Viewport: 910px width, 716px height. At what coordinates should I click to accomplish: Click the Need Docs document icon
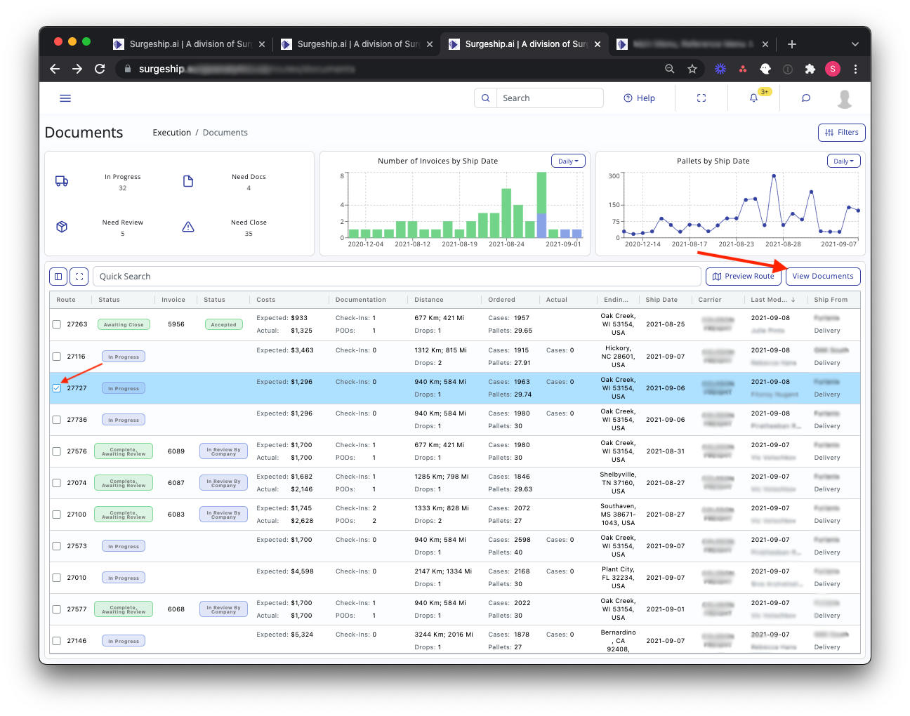(x=188, y=181)
